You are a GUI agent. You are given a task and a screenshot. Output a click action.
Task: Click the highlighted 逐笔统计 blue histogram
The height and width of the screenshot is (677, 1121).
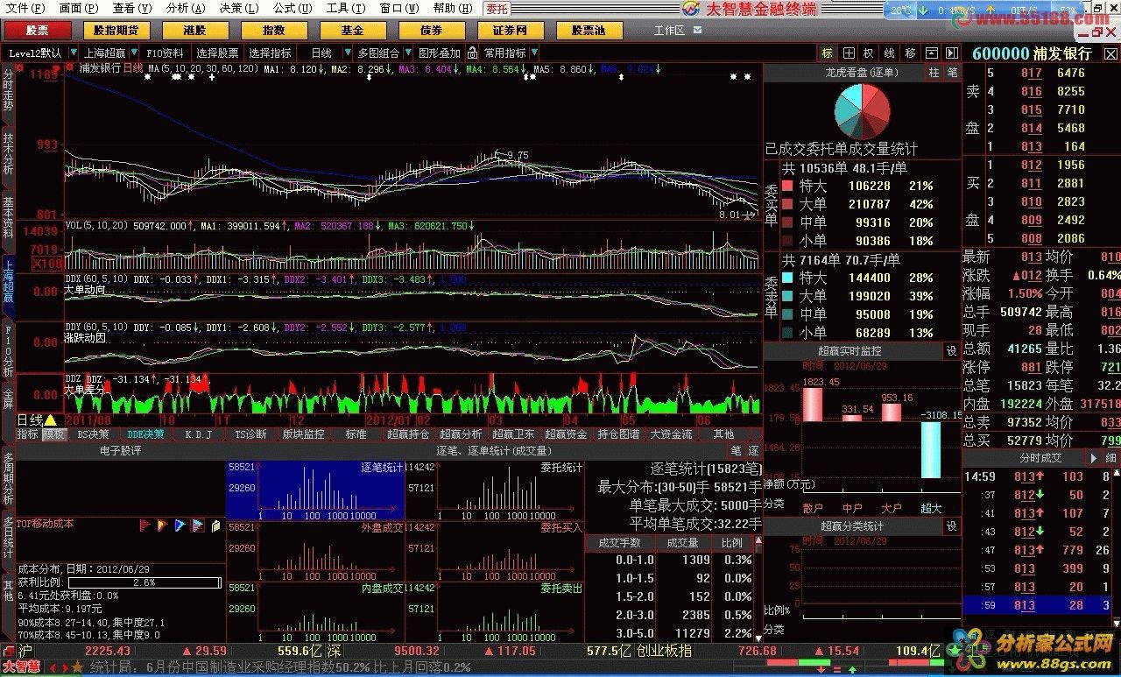315,490
